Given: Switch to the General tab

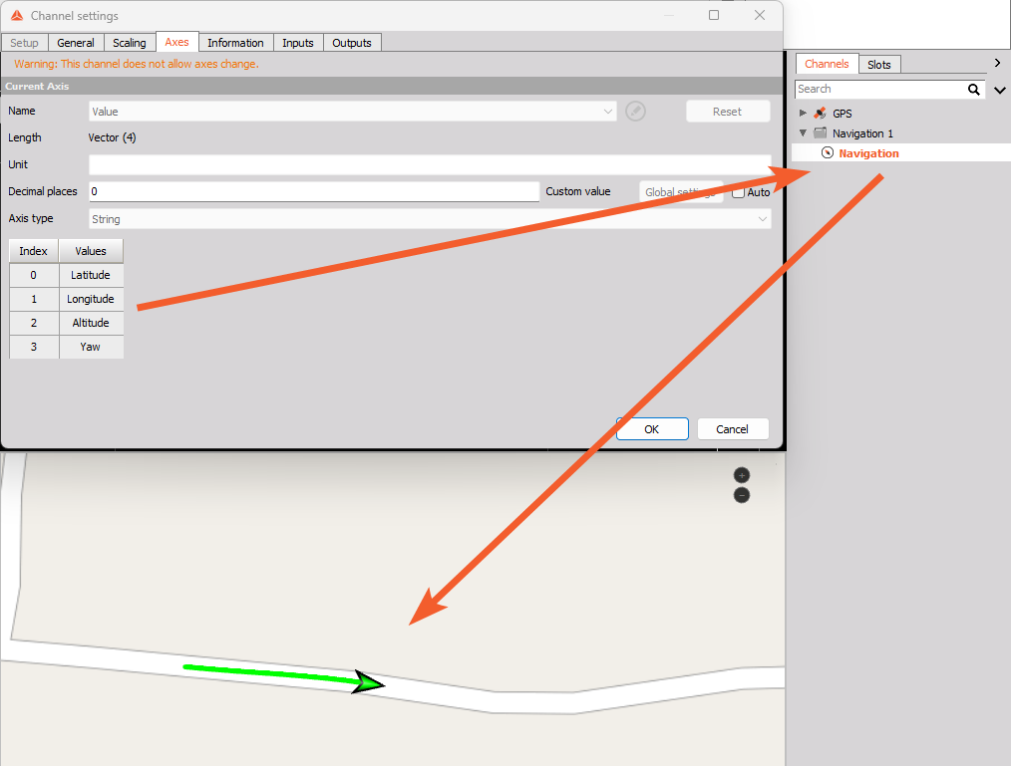Looking at the screenshot, I should 76,43.
